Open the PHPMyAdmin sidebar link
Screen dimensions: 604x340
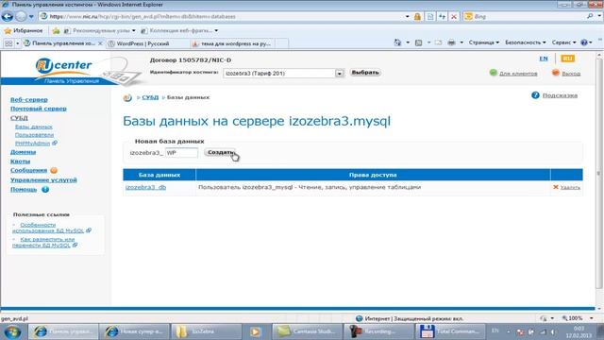click(33, 143)
